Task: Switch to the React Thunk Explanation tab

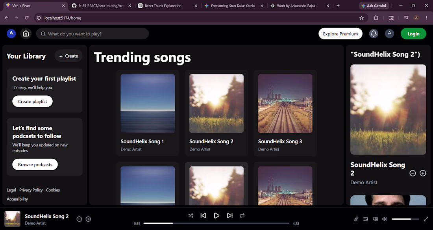Action: click(168, 6)
